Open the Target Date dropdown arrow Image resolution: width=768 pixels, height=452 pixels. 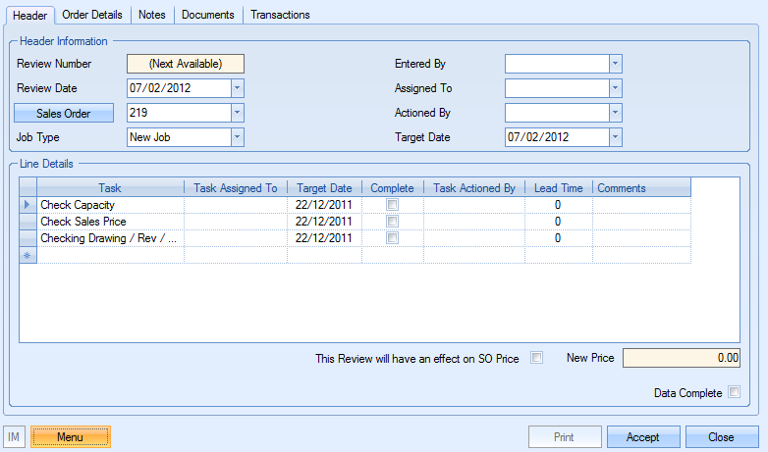(615, 137)
